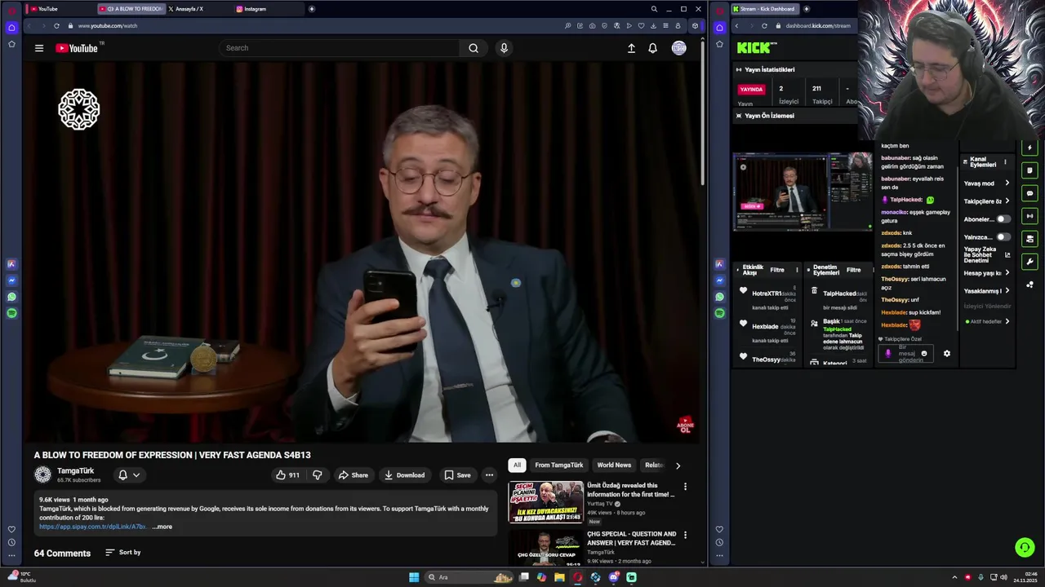Image resolution: width=1045 pixels, height=587 pixels.
Task: Click the YouTube search magnifier button
Action: tap(474, 48)
